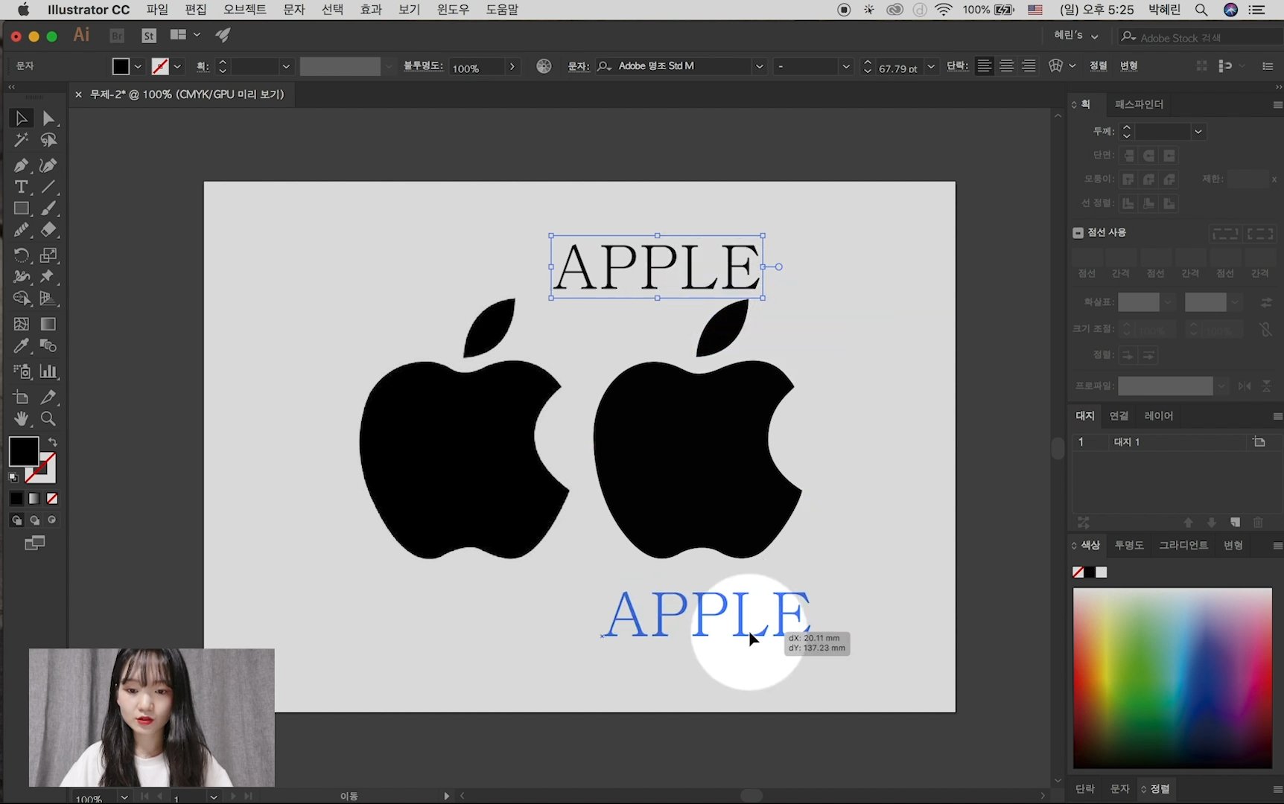The image size is (1284, 804).
Task: Enable the dashed line checkbox
Action: [x=1078, y=232]
